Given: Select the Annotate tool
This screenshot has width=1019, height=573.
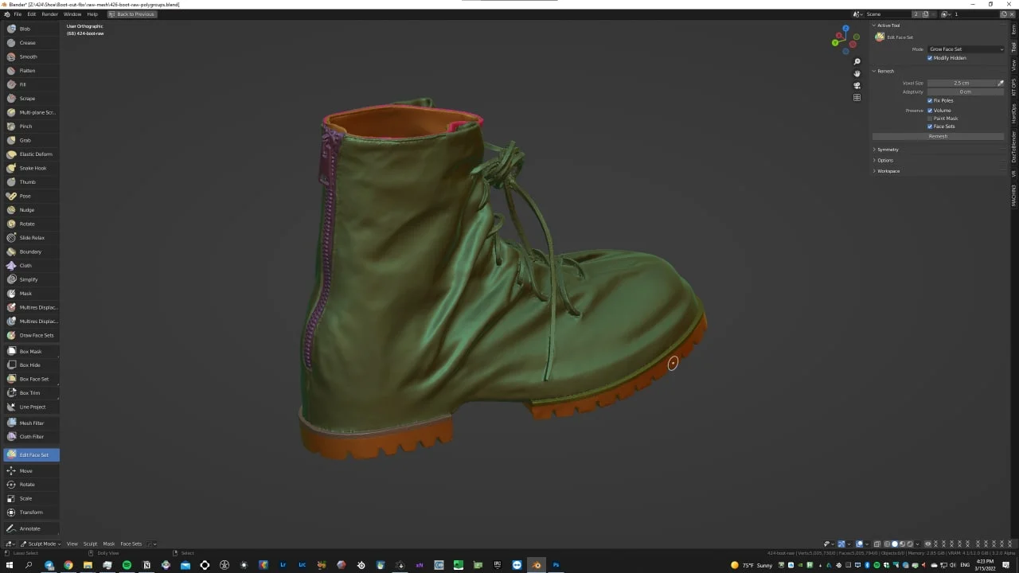Looking at the screenshot, I should pyautogui.click(x=31, y=528).
